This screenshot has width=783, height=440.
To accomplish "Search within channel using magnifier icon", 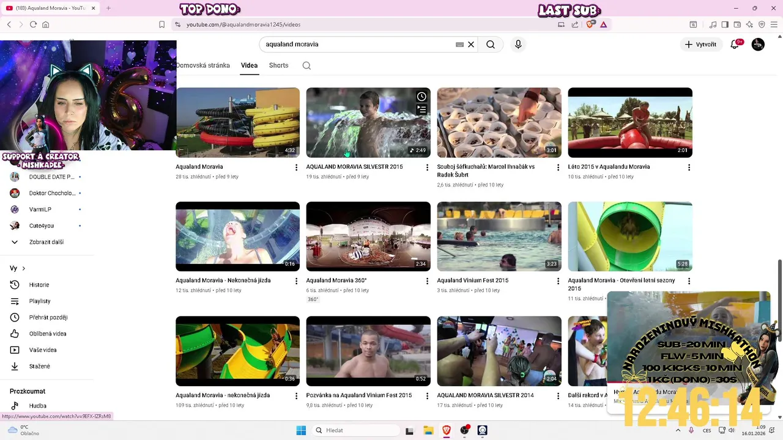I will (306, 65).
